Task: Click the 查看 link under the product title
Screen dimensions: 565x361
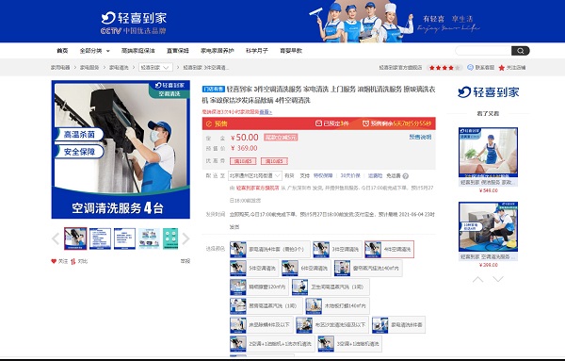Action: click(266, 112)
